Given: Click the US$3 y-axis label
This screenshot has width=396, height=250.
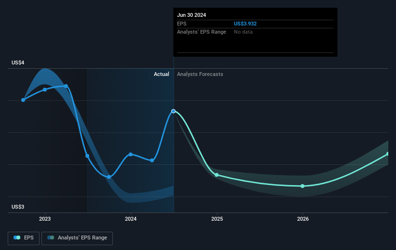Looking at the screenshot, I should pos(18,207).
